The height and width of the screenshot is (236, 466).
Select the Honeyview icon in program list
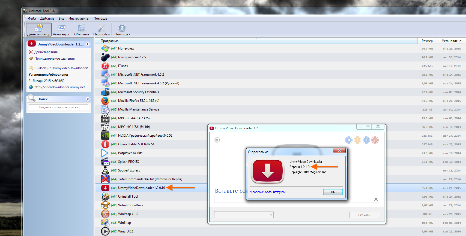pyautogui.click(x=105, y=48)
